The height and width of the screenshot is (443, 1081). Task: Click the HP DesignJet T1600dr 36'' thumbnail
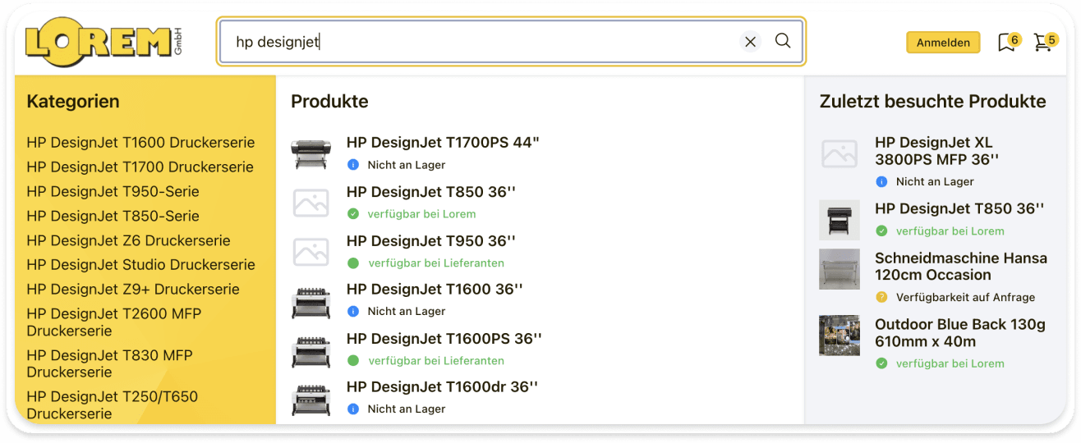tap(310, 398)
